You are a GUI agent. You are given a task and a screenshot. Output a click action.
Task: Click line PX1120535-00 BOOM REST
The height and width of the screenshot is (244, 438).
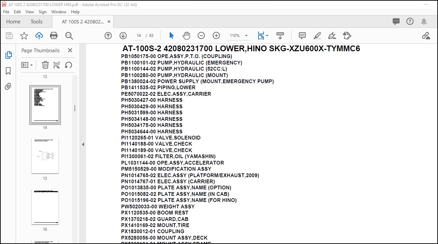click(x=155, y=213)
